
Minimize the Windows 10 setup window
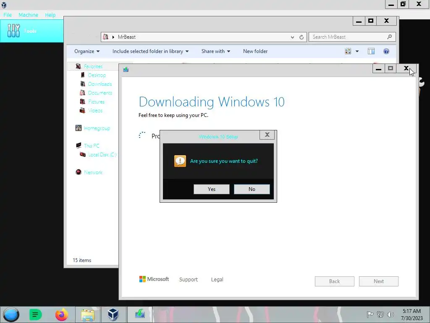(378, 69)
